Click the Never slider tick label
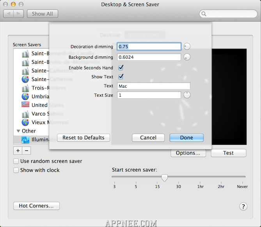Image resolution: width=261 pixels, height=227 pixels. tap(242, 187)
